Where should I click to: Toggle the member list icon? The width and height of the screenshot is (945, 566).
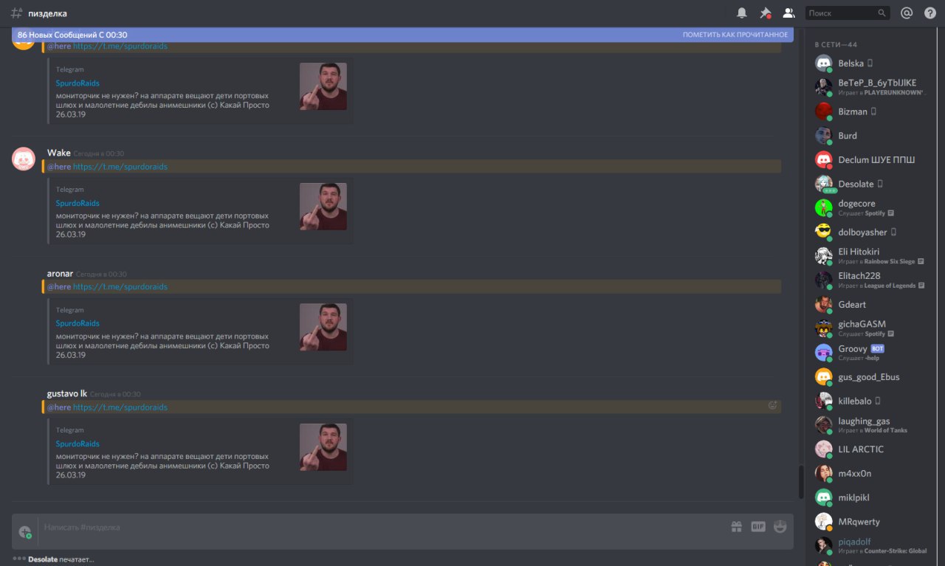788,13
